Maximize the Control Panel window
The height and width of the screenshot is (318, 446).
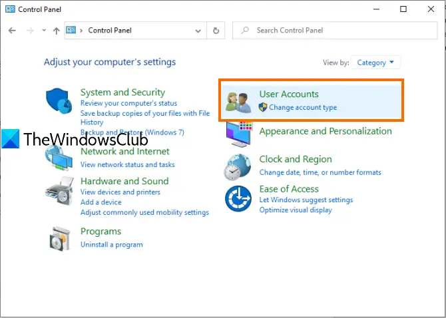tap(403, 9)
